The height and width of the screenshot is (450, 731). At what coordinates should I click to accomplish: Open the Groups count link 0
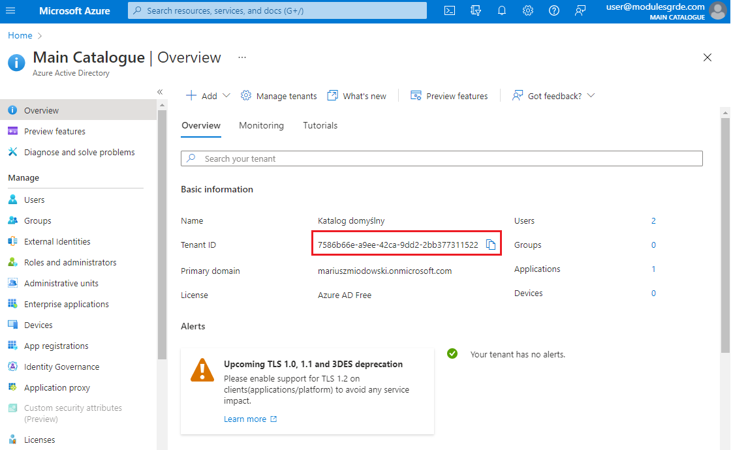653,245
